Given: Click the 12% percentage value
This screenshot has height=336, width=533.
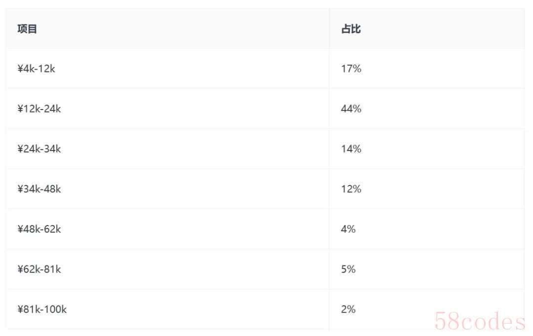Looking at the screenshot, I should pyautogui.click(x=351, y=189).
